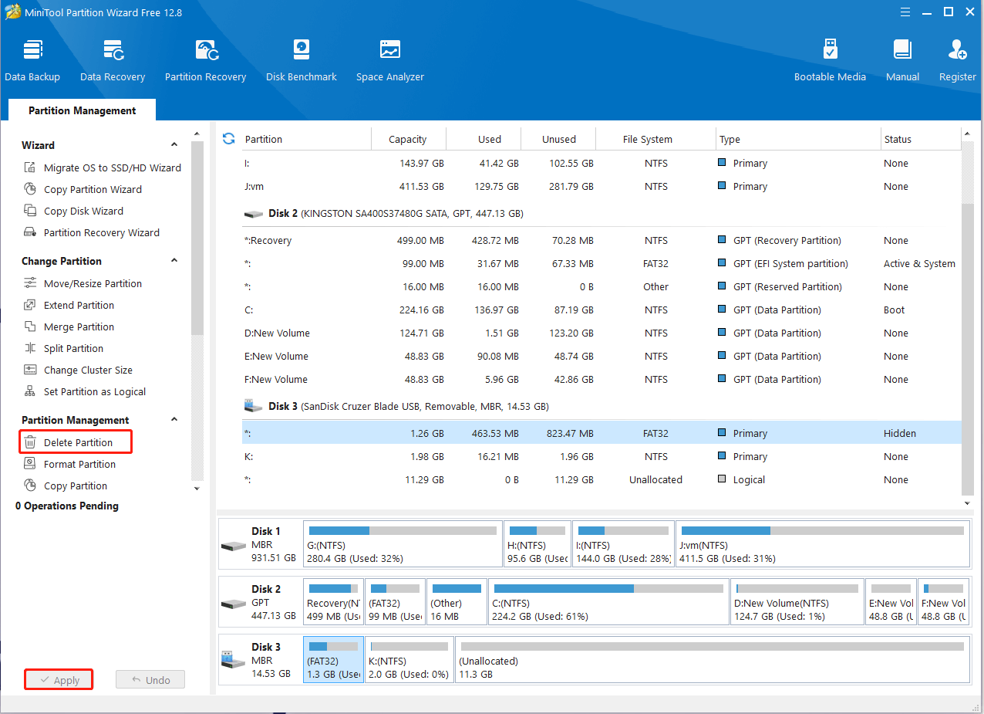Image resolution: width=984 pixels, height=714 pixels.
Task: Select the C: boot partition row
Action: click(602, 310)
